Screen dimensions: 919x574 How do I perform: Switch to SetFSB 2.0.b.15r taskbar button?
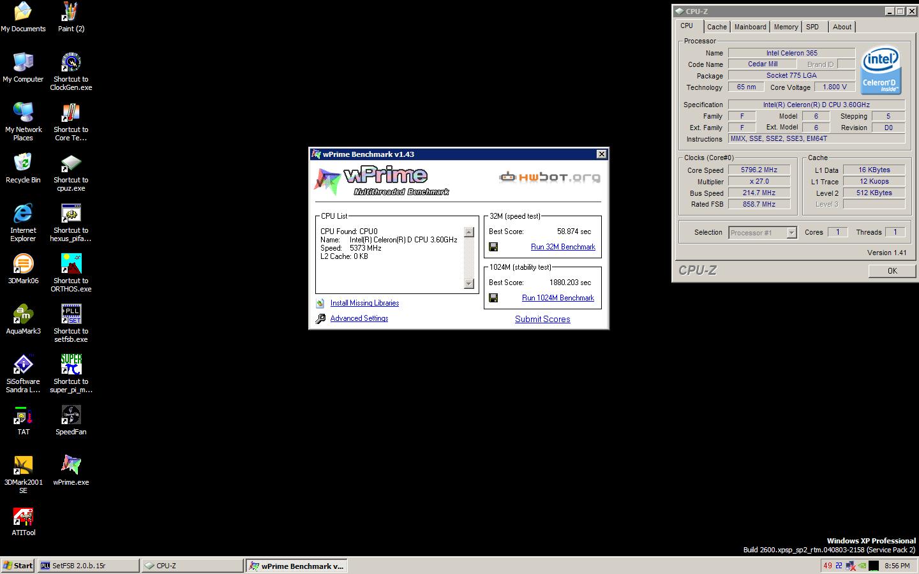[88, 566]
